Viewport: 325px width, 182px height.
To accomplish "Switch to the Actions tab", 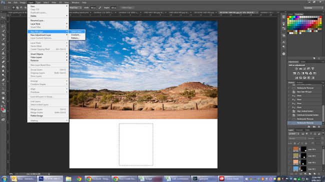I will (299, 82).
